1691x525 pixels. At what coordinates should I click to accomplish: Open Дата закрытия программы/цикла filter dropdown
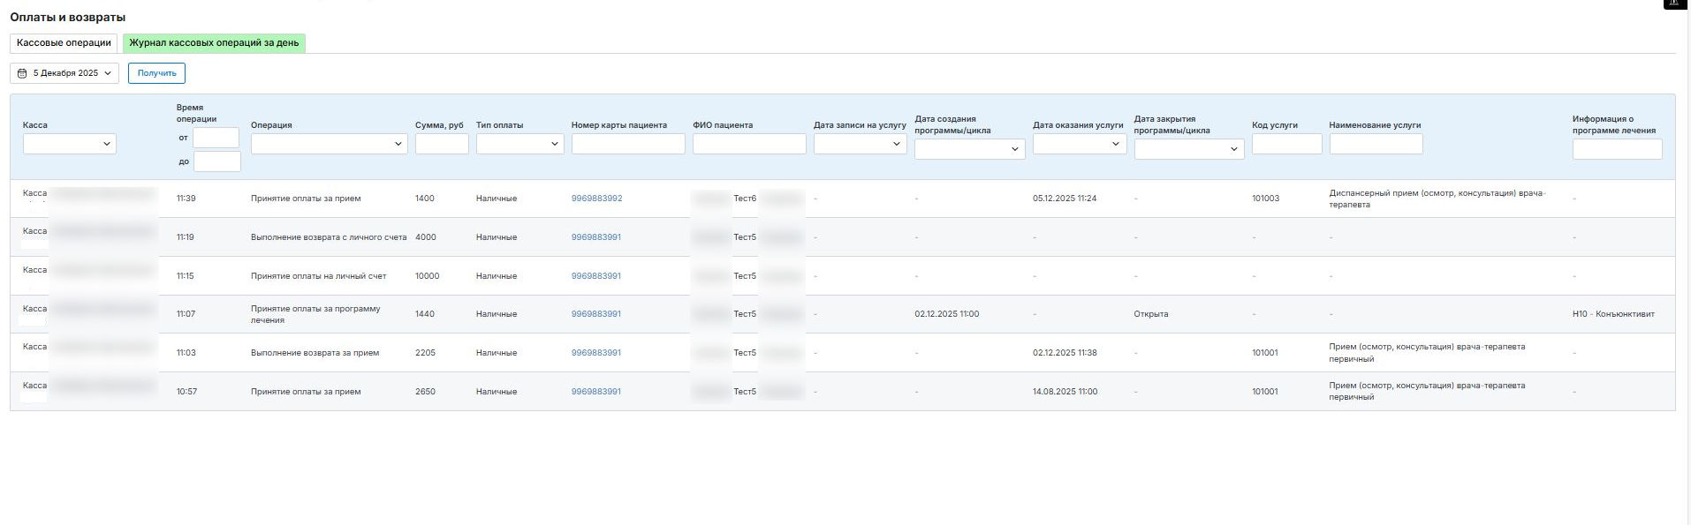point(1188,149)
